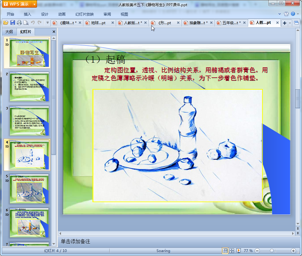This screenshot has width=302, height=256.
Task: Go to previous slide with double-up arrow
Action: tap(298, 228)
